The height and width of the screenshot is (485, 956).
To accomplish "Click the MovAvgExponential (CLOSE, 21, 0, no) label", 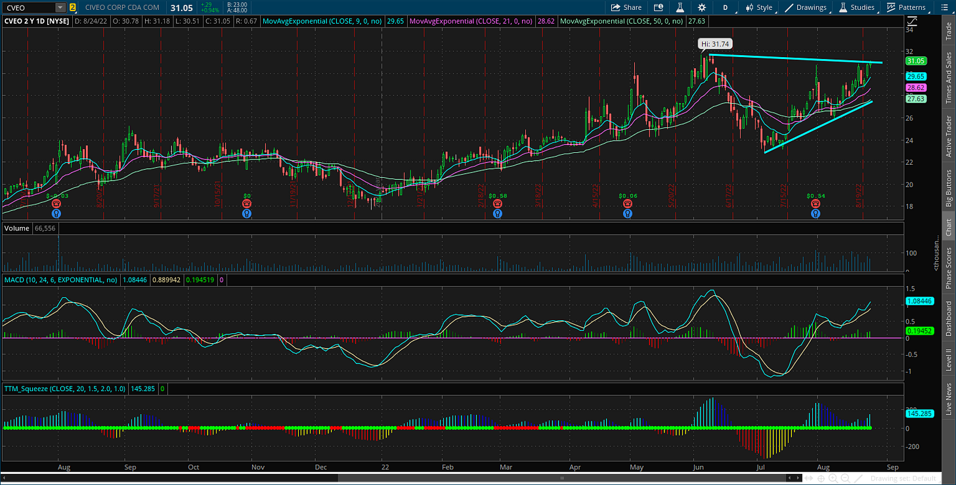I will click(x=471, y=22).
